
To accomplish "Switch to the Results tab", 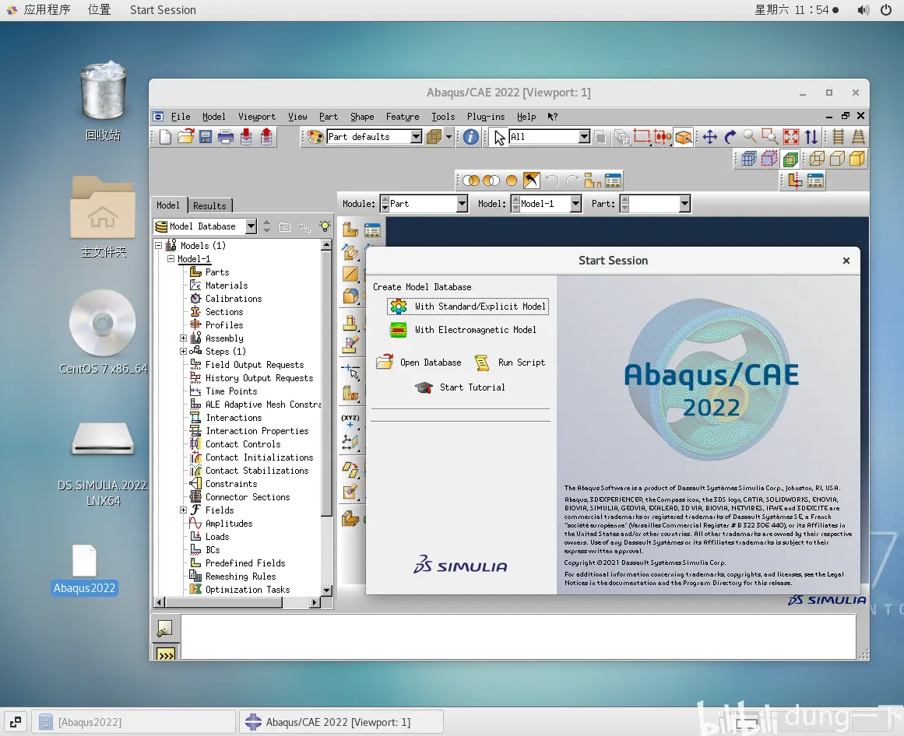I will click(210, 205).
